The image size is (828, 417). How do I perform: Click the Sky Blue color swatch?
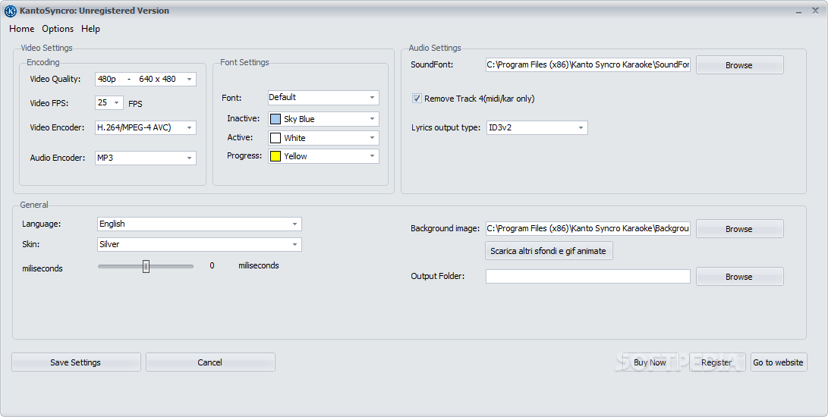(x=275, y=119)
